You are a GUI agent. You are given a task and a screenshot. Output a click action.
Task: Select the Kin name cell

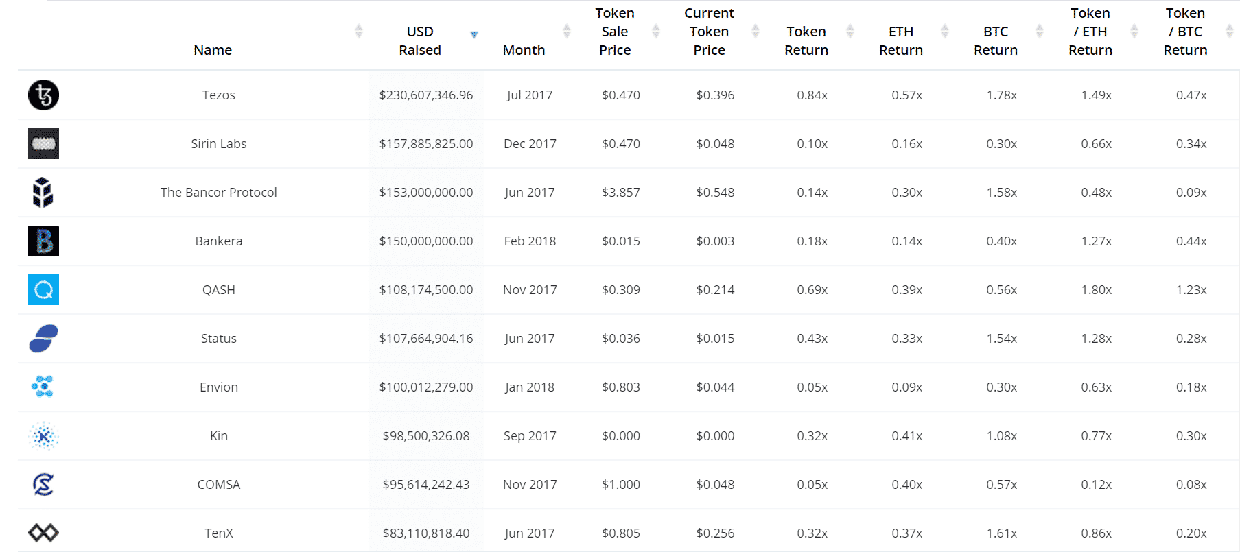click(219, 436)
